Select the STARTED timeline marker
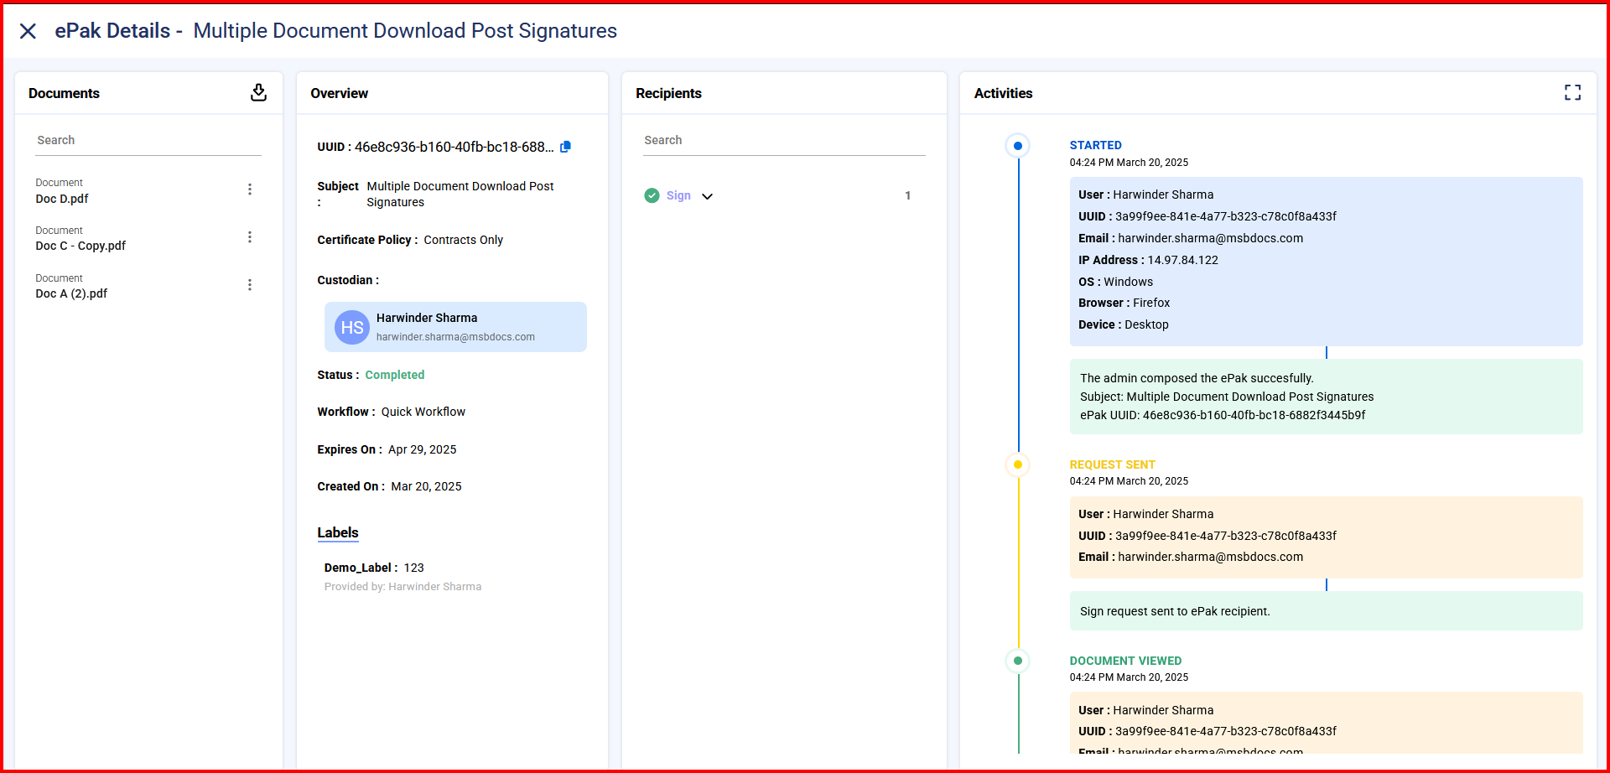The image size is (1610, 773). [1017, 146]
